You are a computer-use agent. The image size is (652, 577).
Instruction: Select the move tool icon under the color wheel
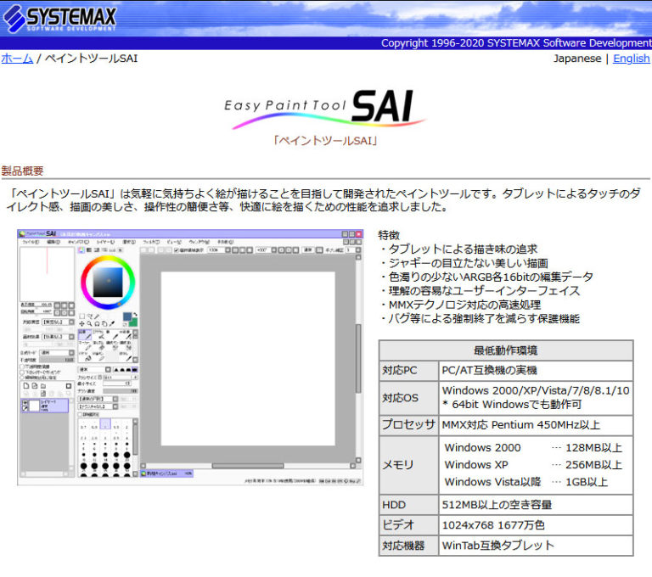(x=82, y=324)
